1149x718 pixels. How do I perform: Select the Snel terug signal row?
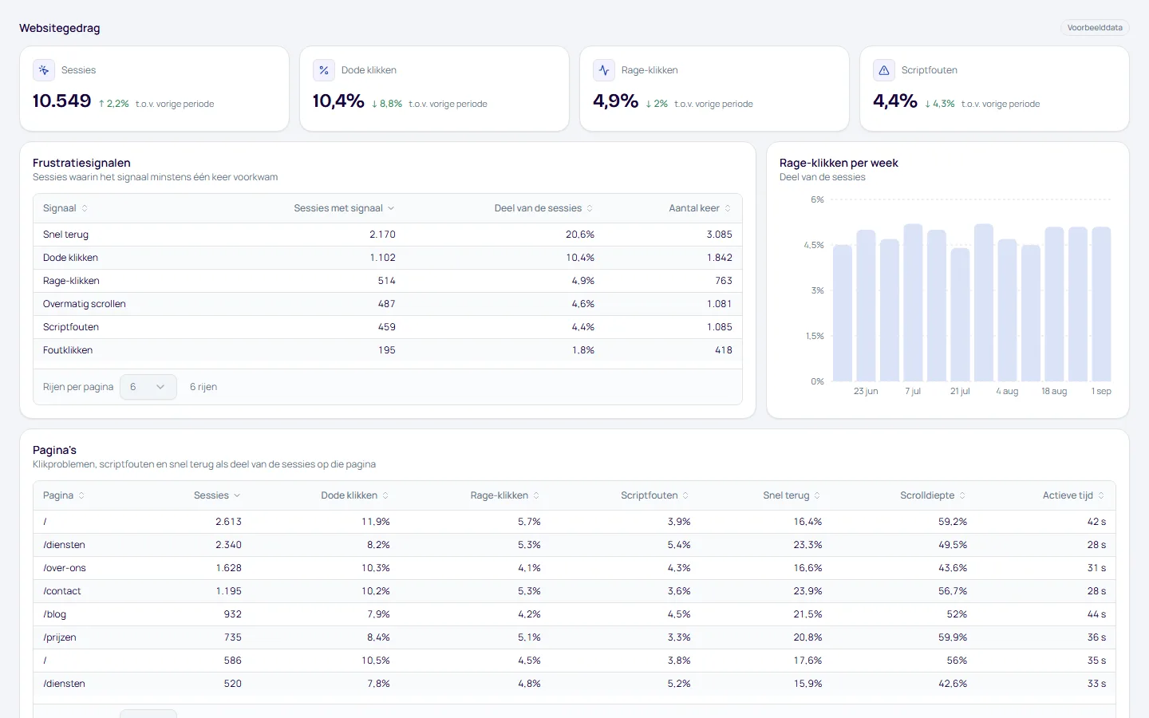point(388,235)
